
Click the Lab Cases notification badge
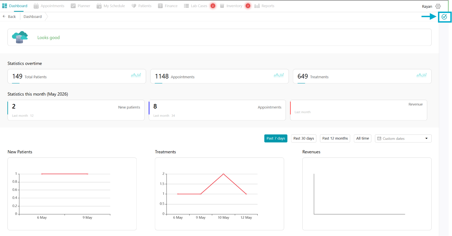[213, 6]
